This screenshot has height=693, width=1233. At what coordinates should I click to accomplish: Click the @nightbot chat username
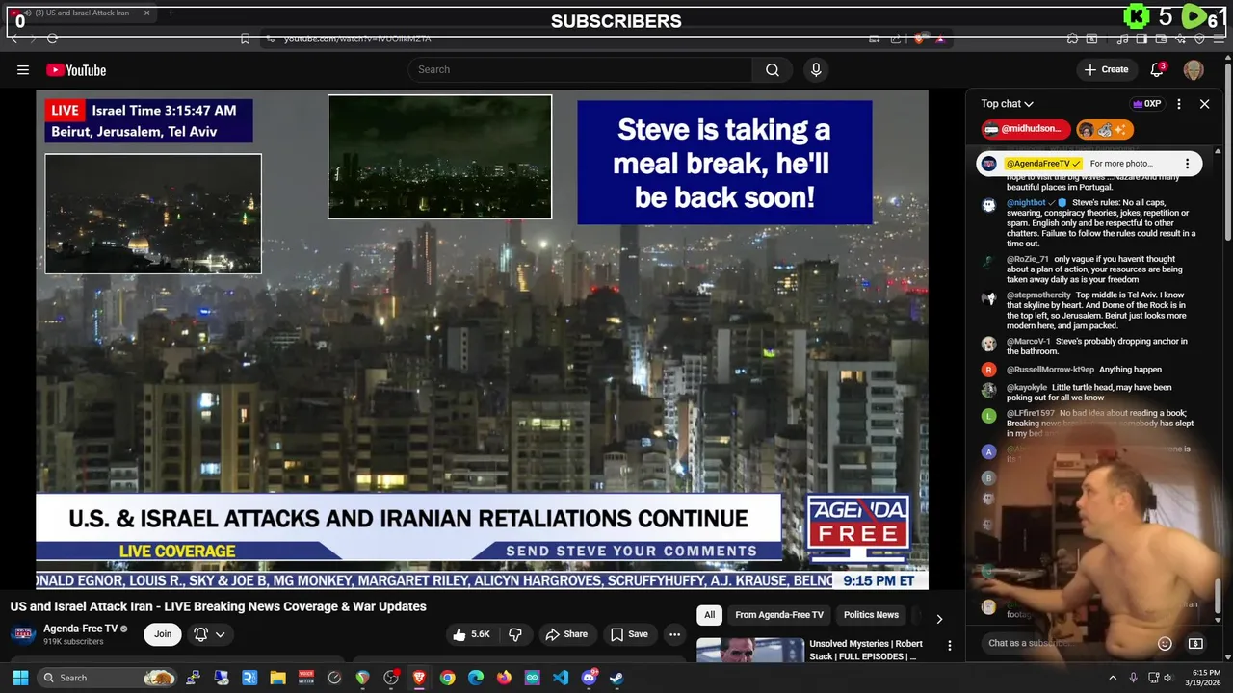(1027, 203)
